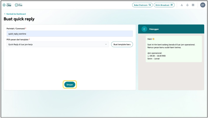Open the apps grid icon

pyautogui.click(x=193, y=5)
